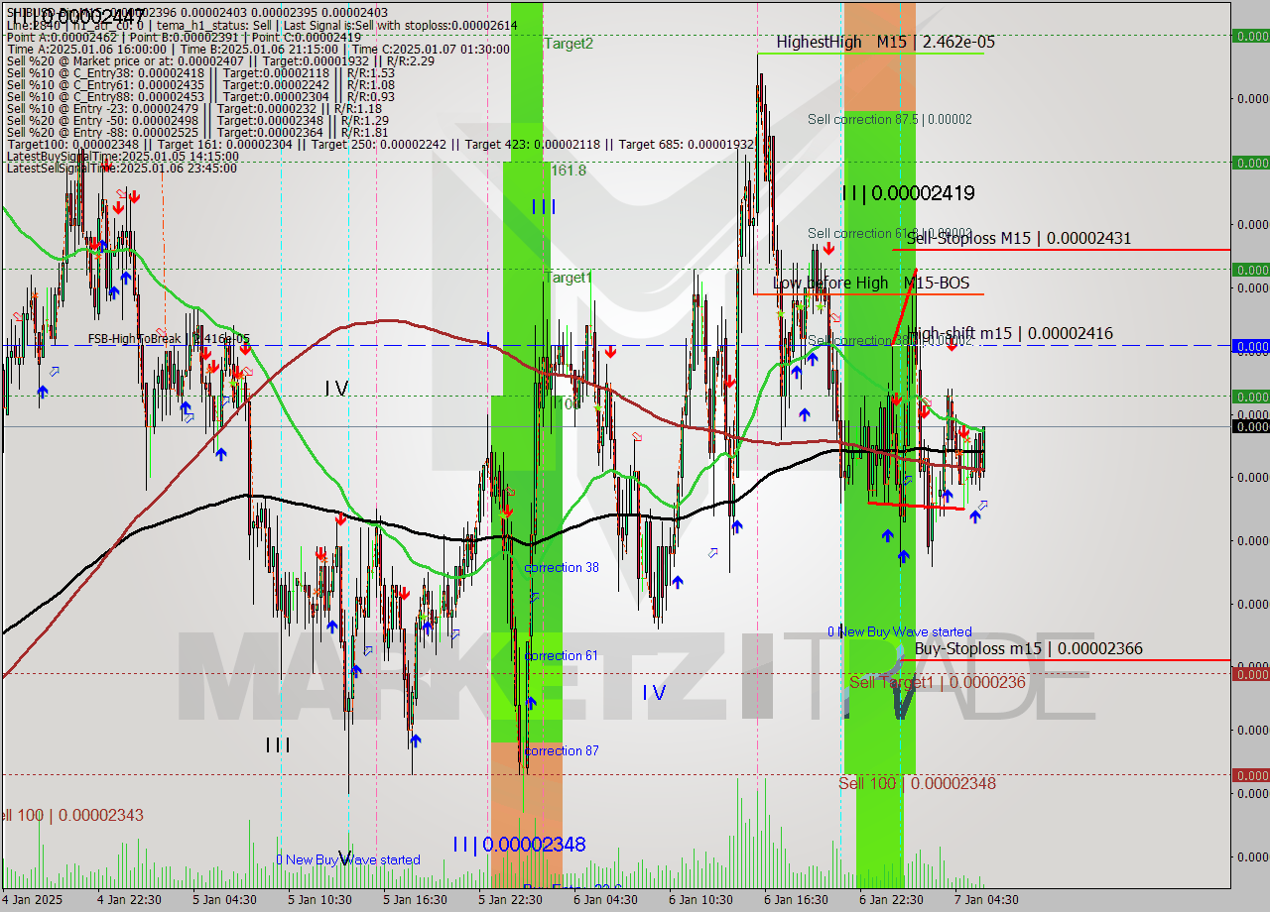Click the 7 Jan 04:30 time label
This screenshot has height=912, width=1270.
(986, 900)
